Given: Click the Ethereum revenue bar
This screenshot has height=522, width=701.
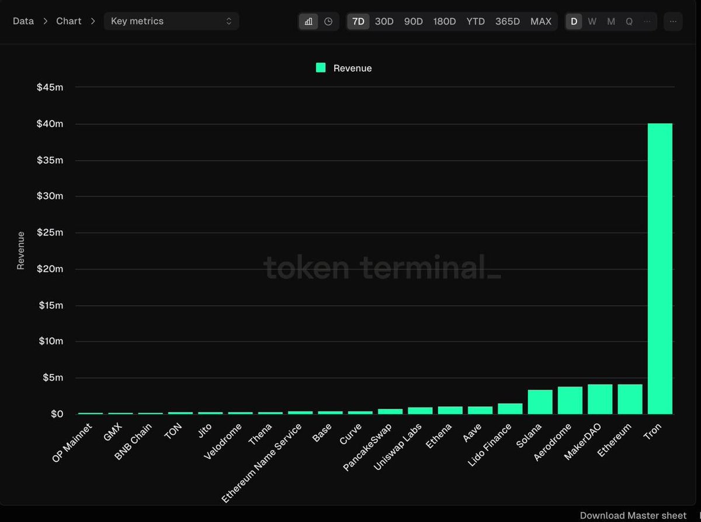Looking at the screenshot, I should tap(630, 399).
